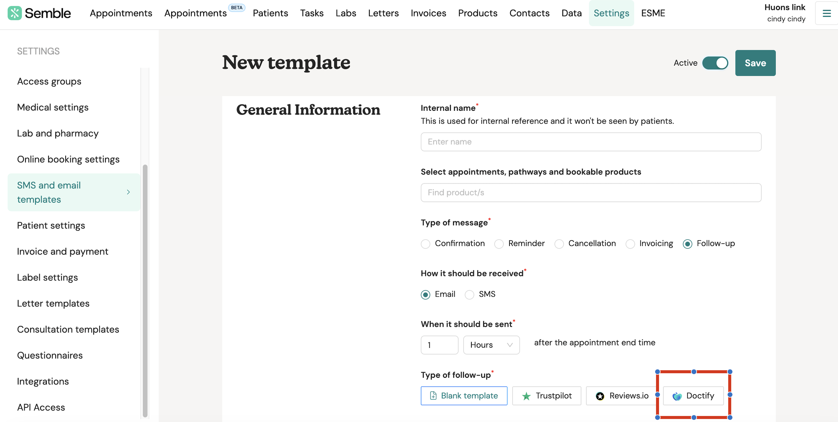
Task: Click the send delay number field
Action: click(439, 345)
